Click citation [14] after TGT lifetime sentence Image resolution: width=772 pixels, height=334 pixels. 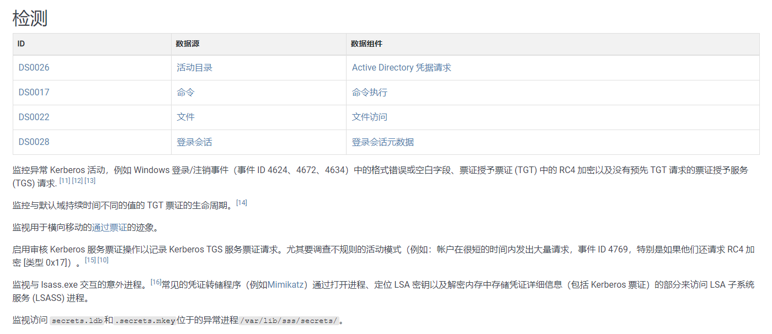(241, 203)
